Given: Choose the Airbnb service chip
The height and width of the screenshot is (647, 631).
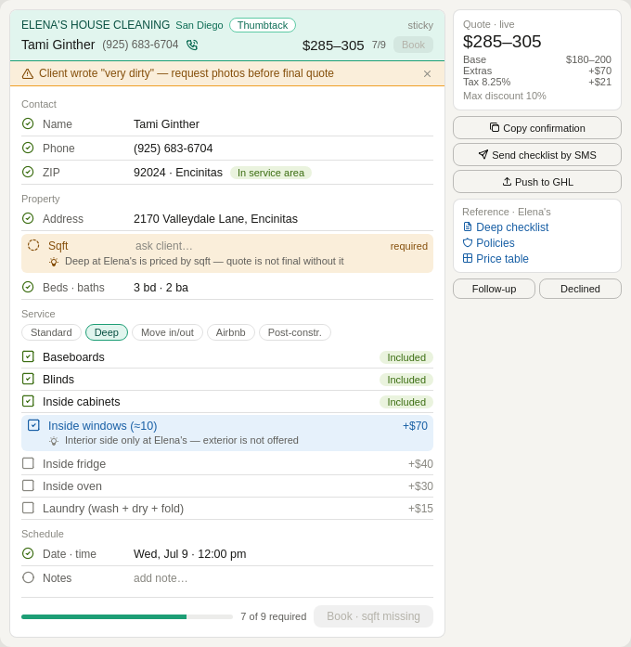Looking at the screenshot, I should click(230, 332).
